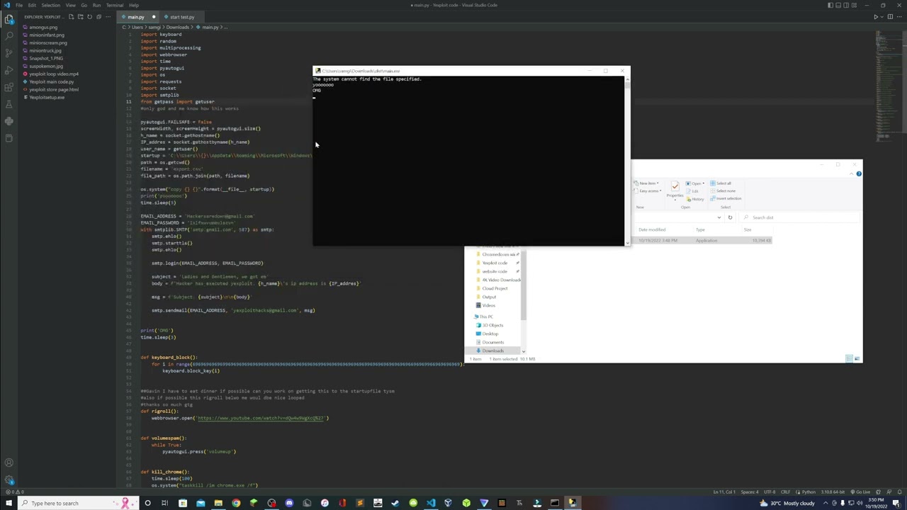Click Properties icon in File Explorer ribbon
The width and height of the screenshot is (907, 510).
pyautogui.click(x=675, y=188)
